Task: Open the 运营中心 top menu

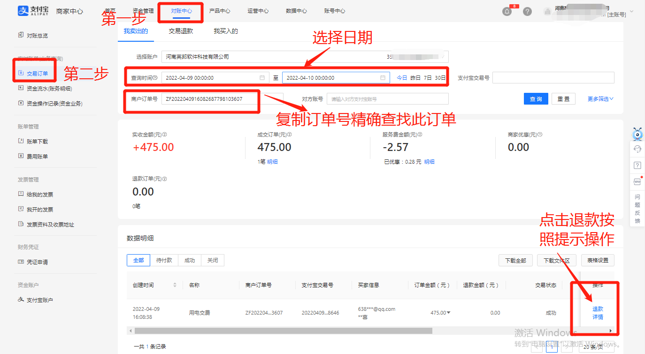Action: pos(258,11)
